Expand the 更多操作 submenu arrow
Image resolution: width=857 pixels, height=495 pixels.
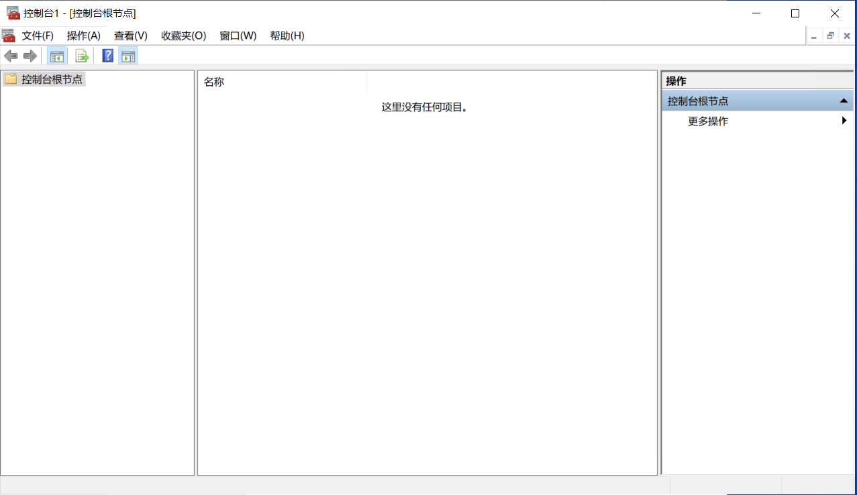pyautogui.click(x=844, y=121)
